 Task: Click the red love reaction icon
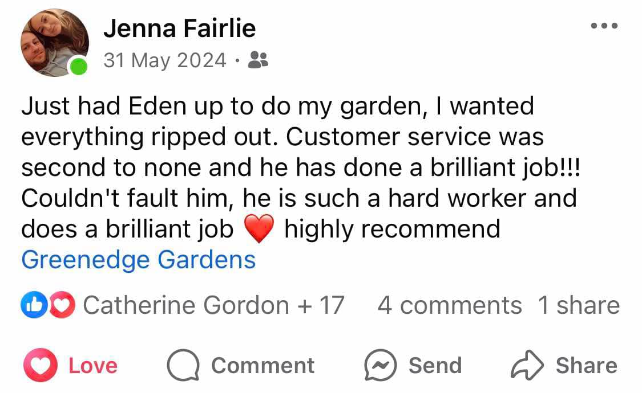[62, 305]
